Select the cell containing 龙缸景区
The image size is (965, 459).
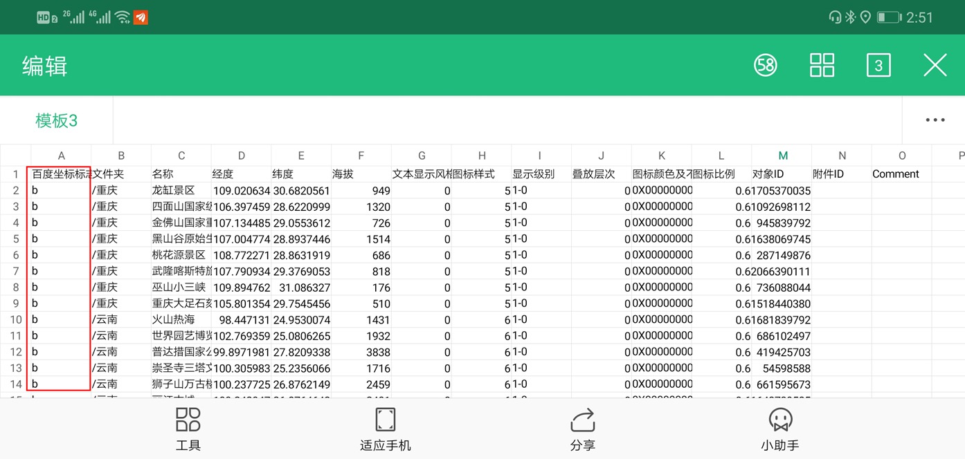[181, 191]
